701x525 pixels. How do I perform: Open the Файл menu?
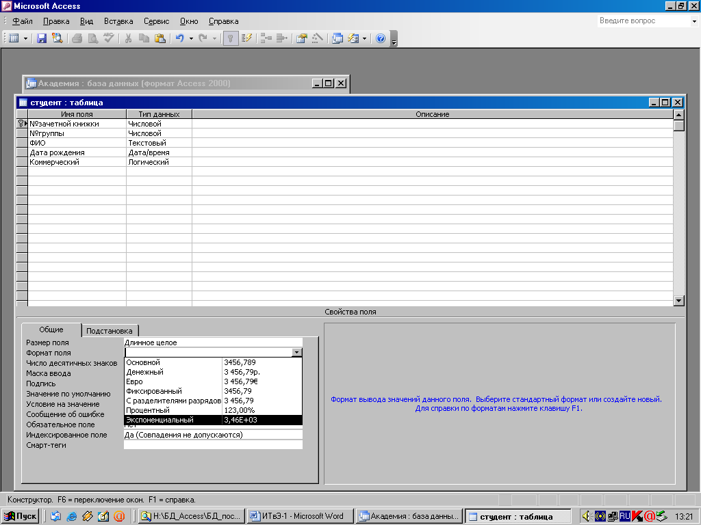pyautogui.click(x=22, y=21)
